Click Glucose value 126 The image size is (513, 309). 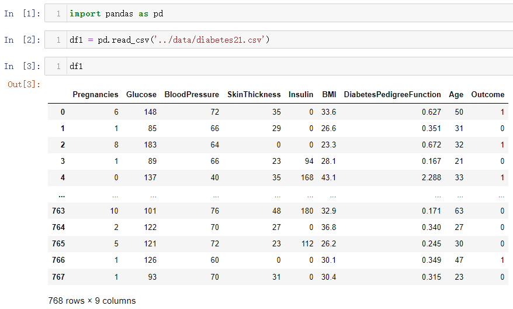[150, 260]
